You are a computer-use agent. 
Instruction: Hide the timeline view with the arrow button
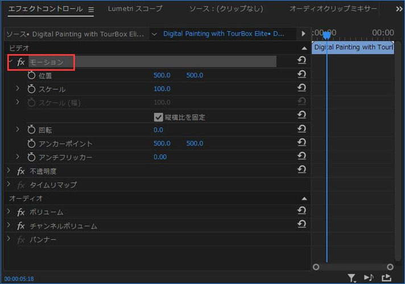303,34
